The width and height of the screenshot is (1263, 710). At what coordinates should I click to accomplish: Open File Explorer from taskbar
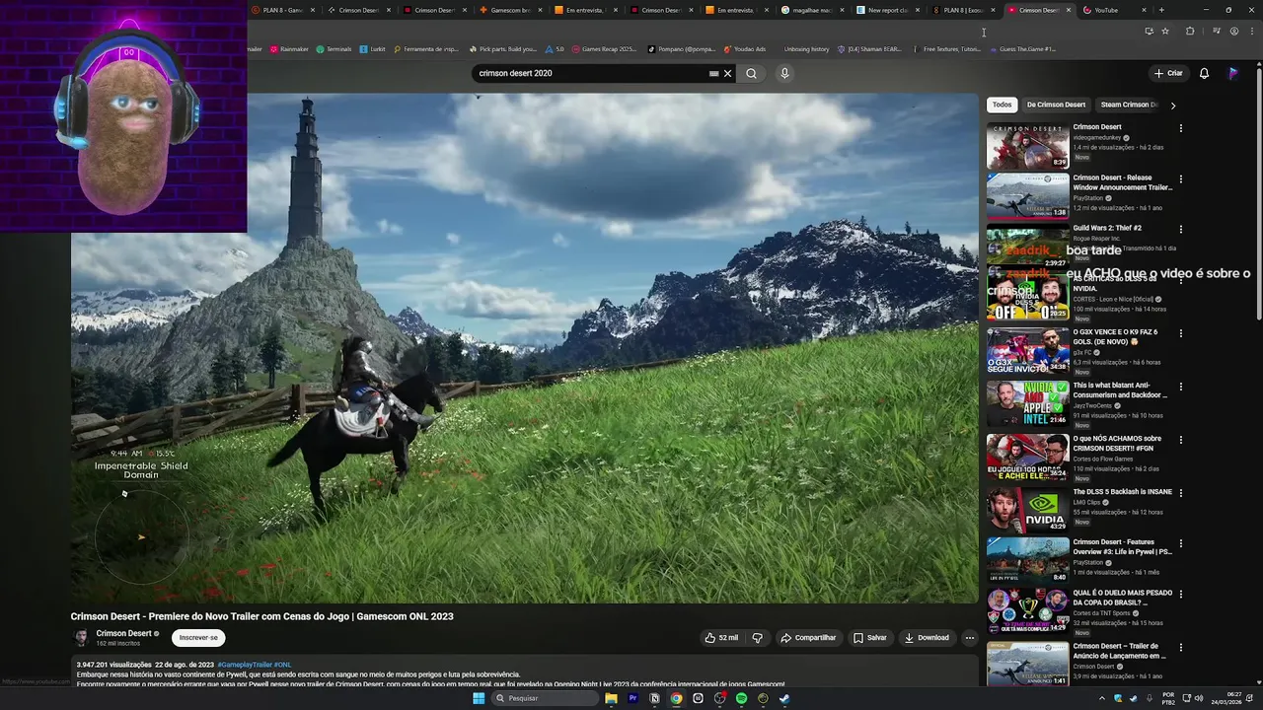[611, 698]
